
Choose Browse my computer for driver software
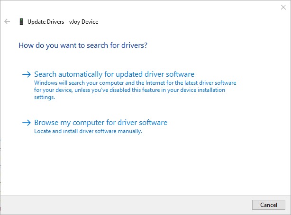point(101,123)
